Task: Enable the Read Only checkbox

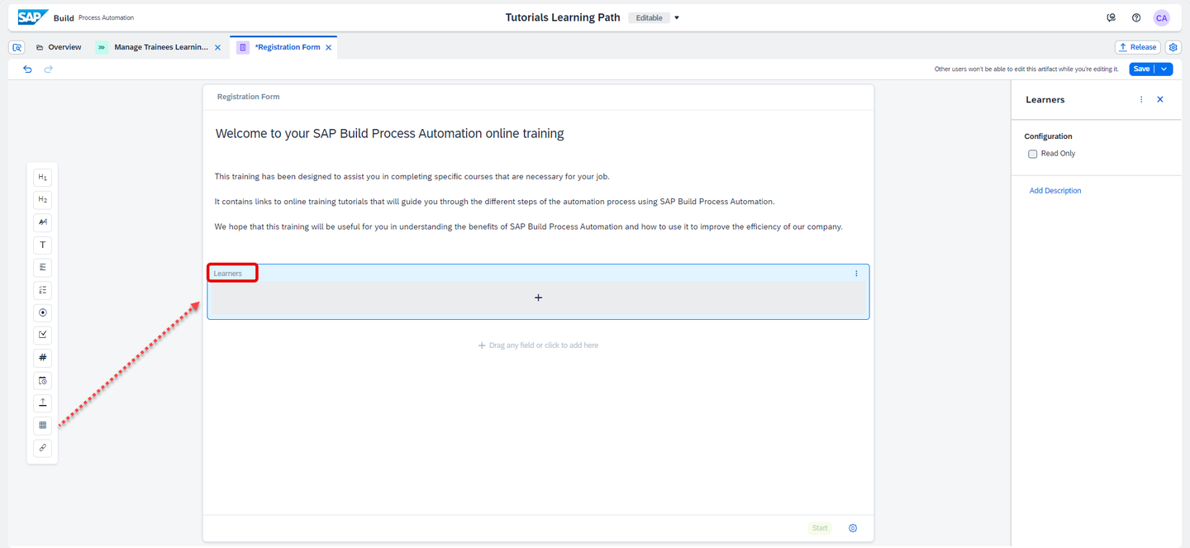Action: tap(1032, 154)
